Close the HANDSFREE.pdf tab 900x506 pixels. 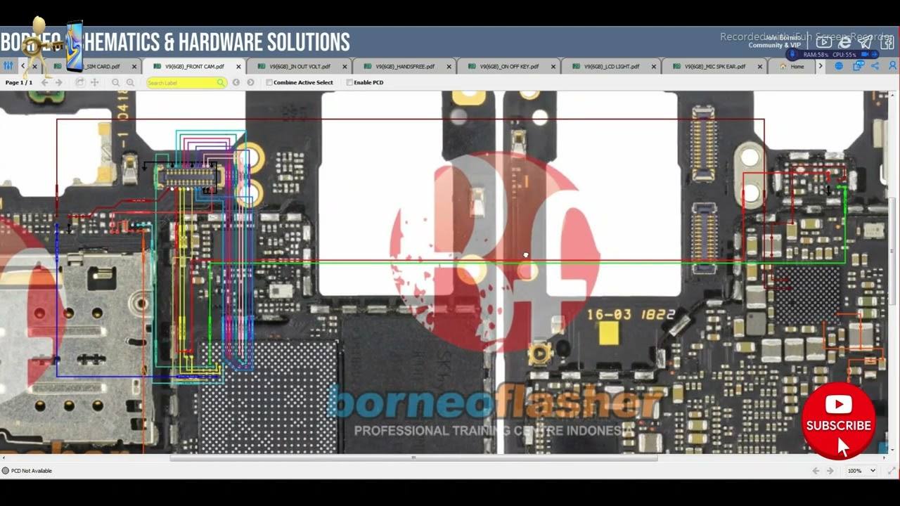tap(449, 67)
